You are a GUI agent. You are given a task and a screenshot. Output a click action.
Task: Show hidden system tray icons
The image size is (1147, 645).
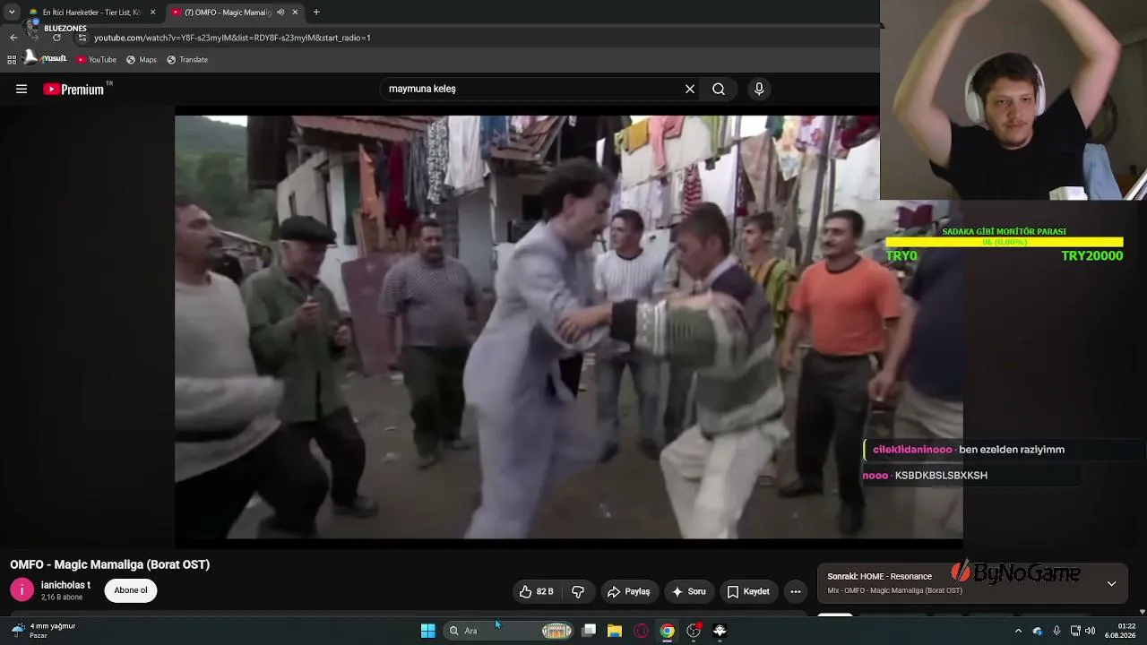[x=1018, y=631]
